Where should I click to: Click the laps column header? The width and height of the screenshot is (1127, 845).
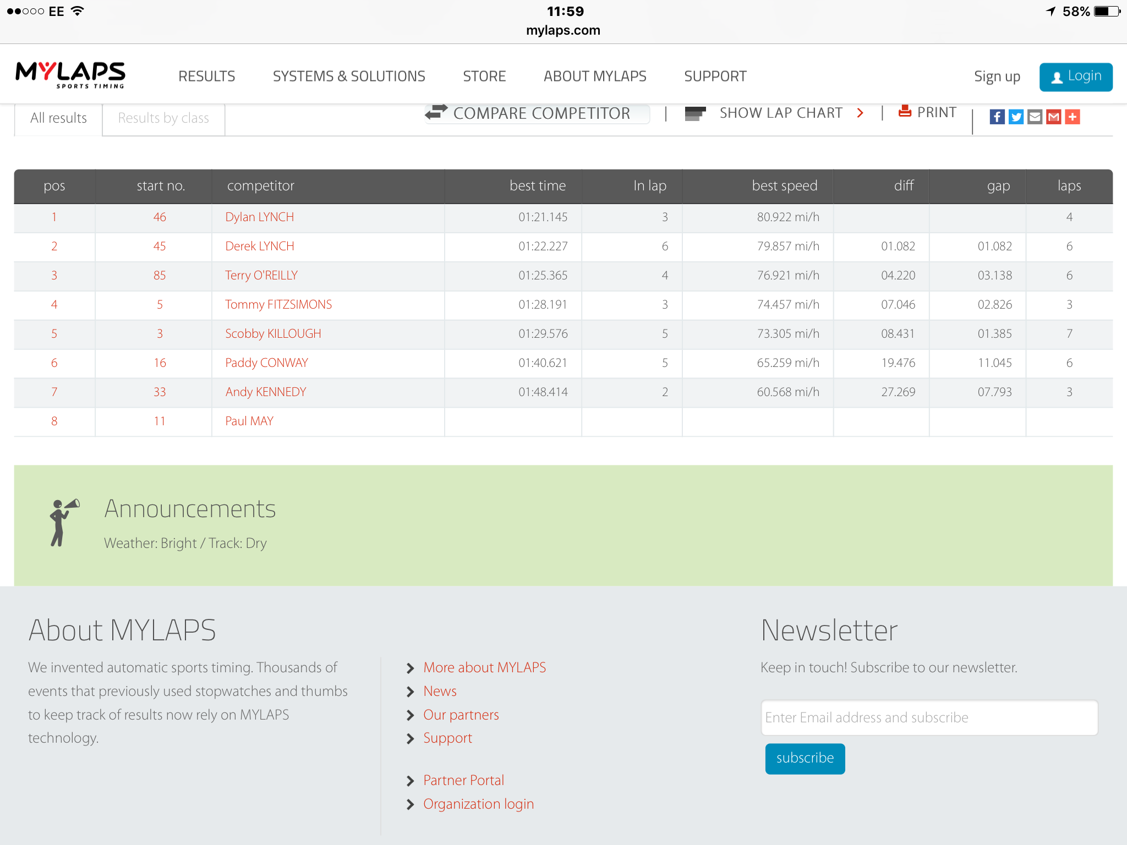pyautogui.click(x=1069, y=186)
